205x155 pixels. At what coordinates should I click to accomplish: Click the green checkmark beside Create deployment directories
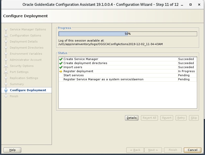click(x=61, y=63)
